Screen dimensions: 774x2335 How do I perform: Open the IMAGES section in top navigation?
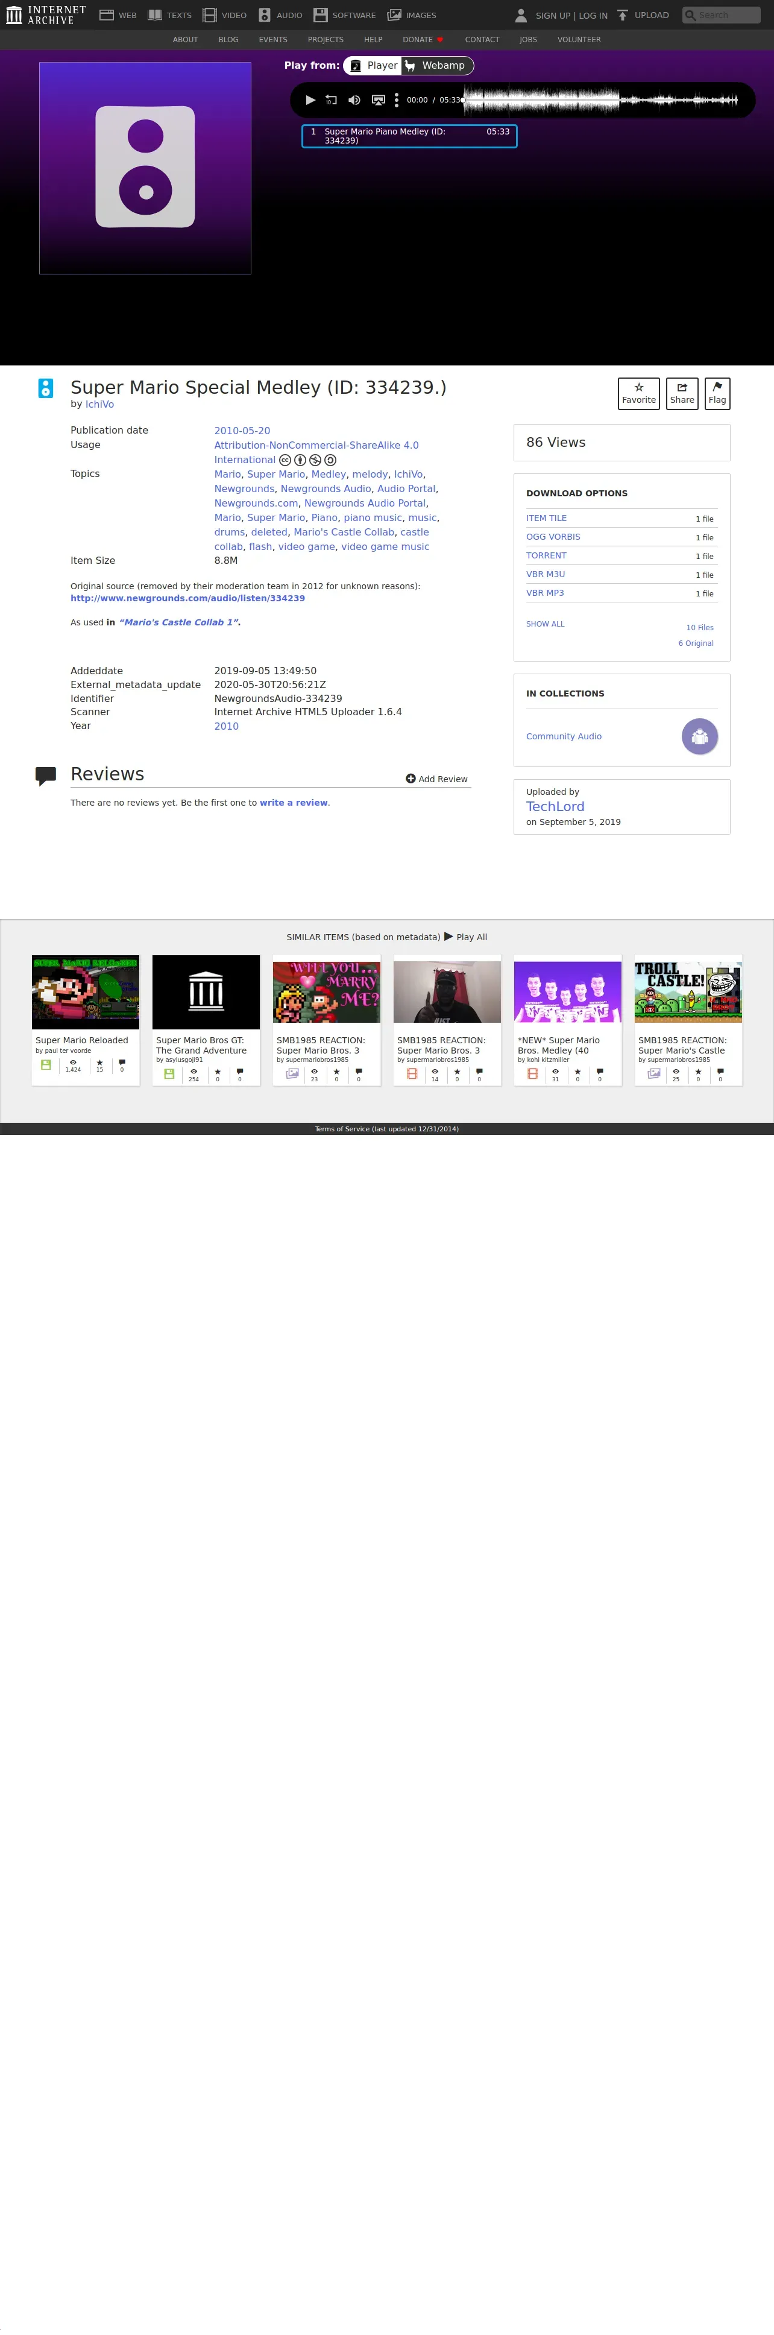pos(412,16)
